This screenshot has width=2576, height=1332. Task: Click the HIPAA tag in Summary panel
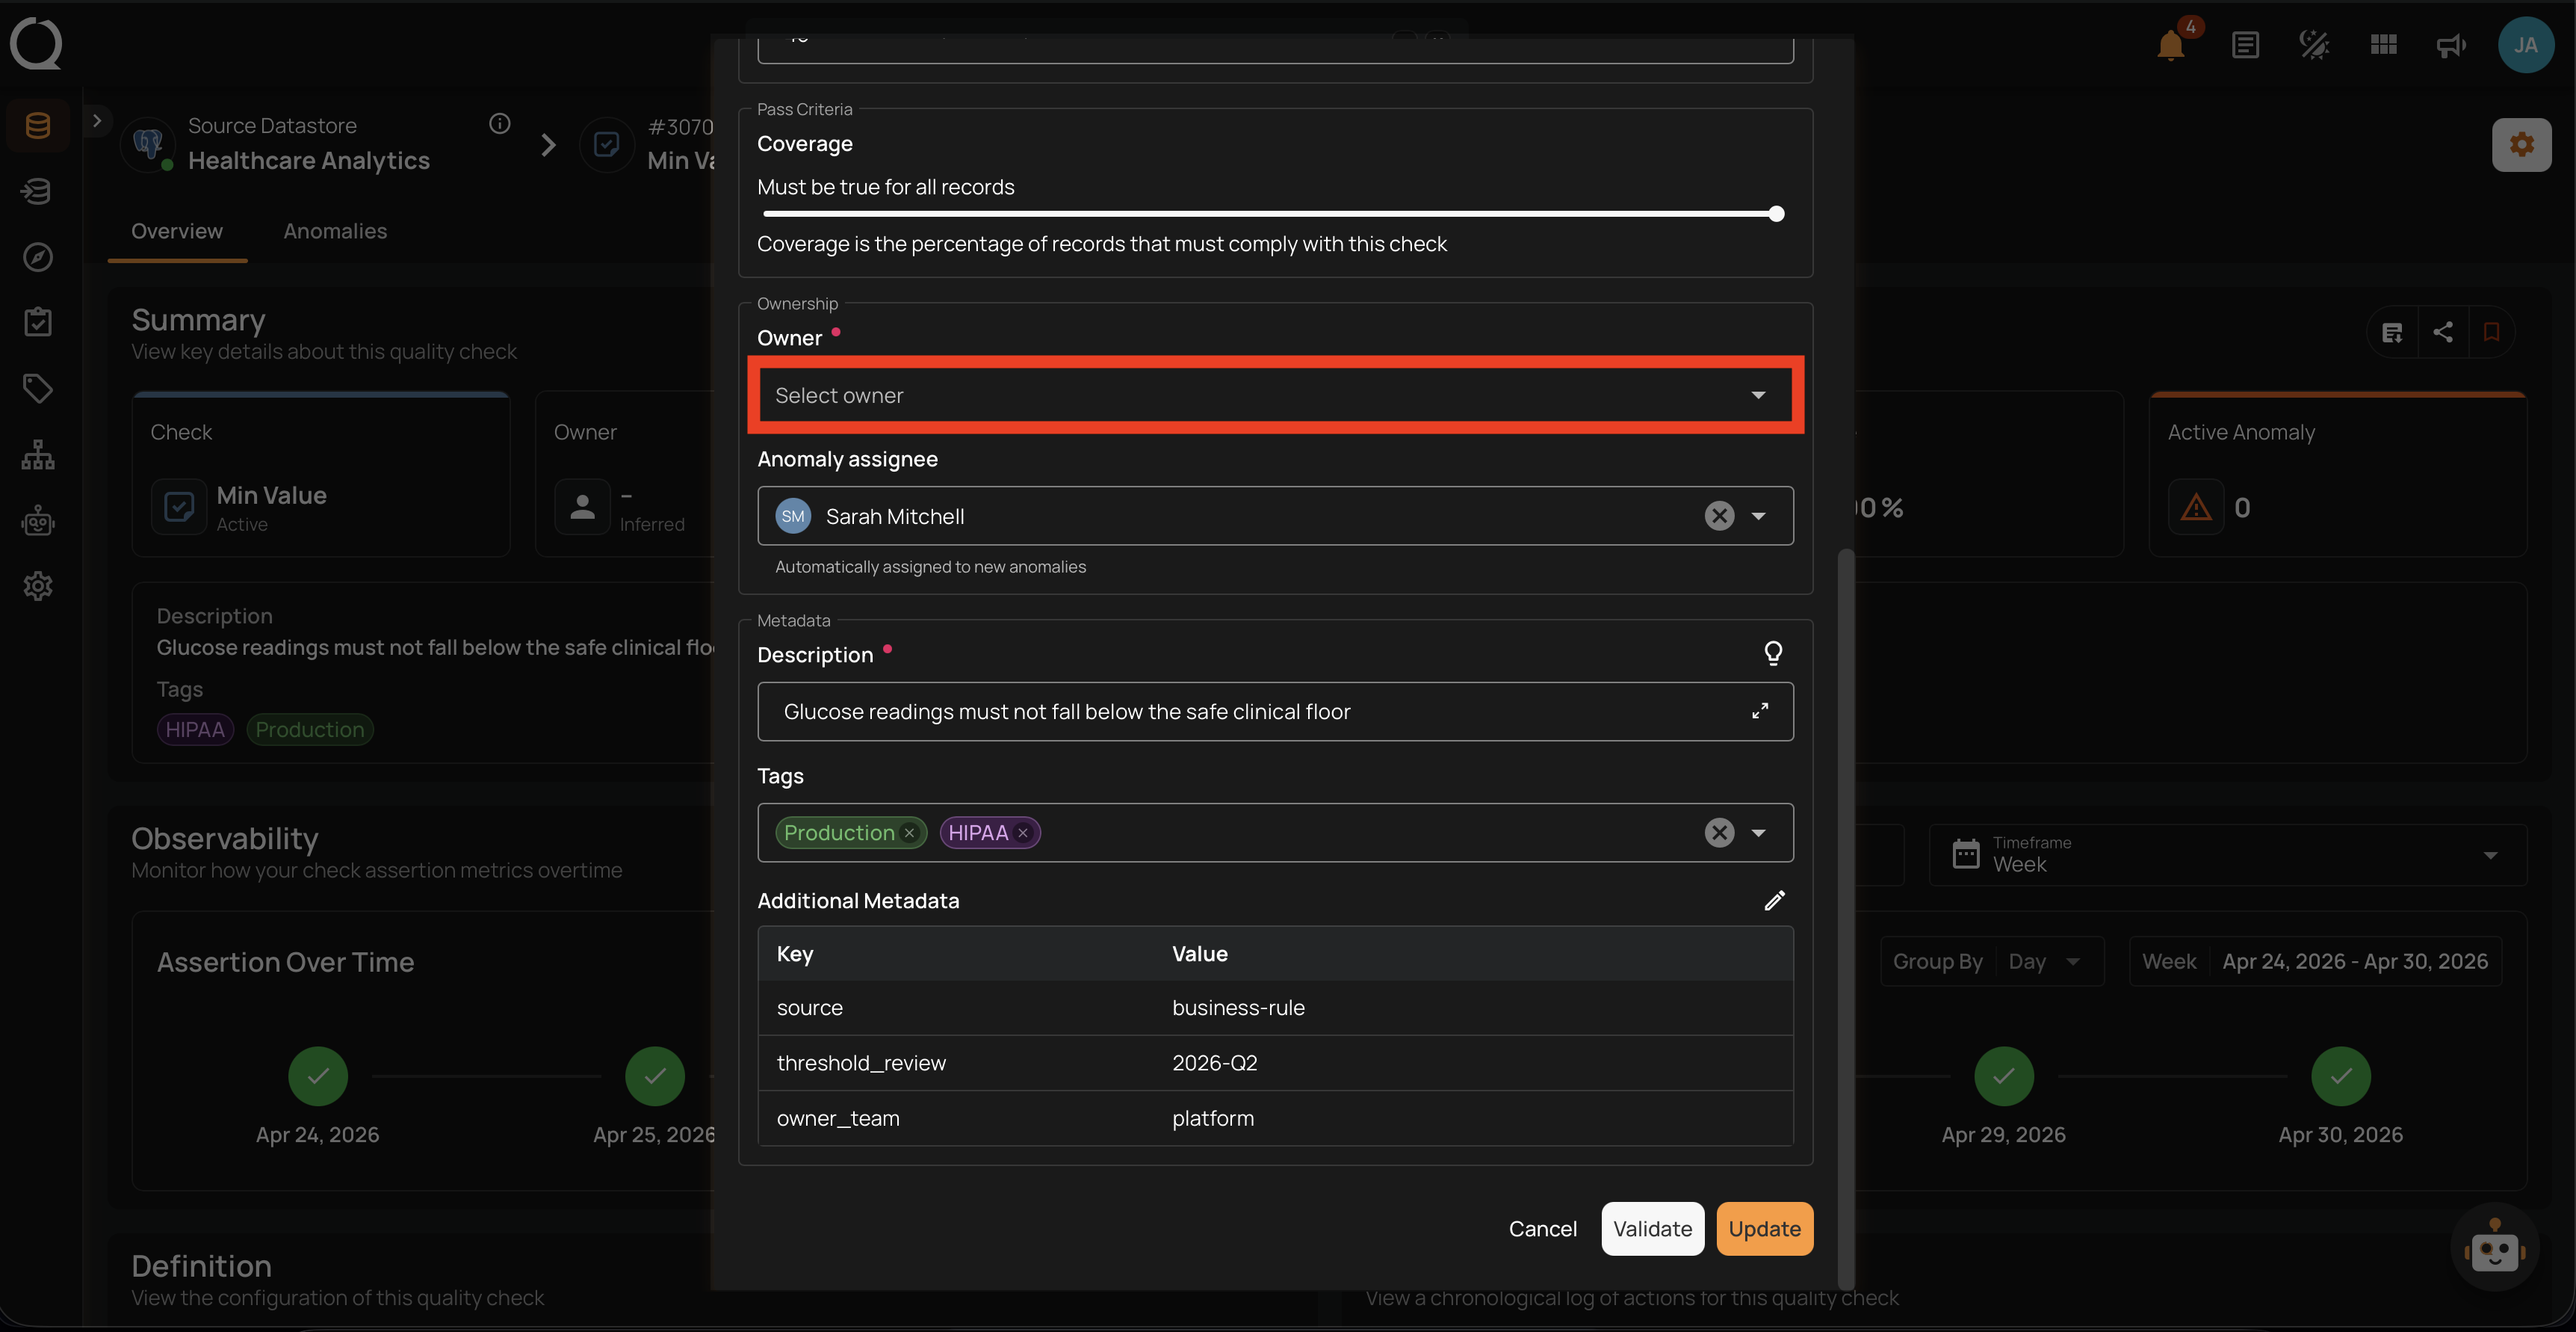pyautogui.click(x=195, y=730)
